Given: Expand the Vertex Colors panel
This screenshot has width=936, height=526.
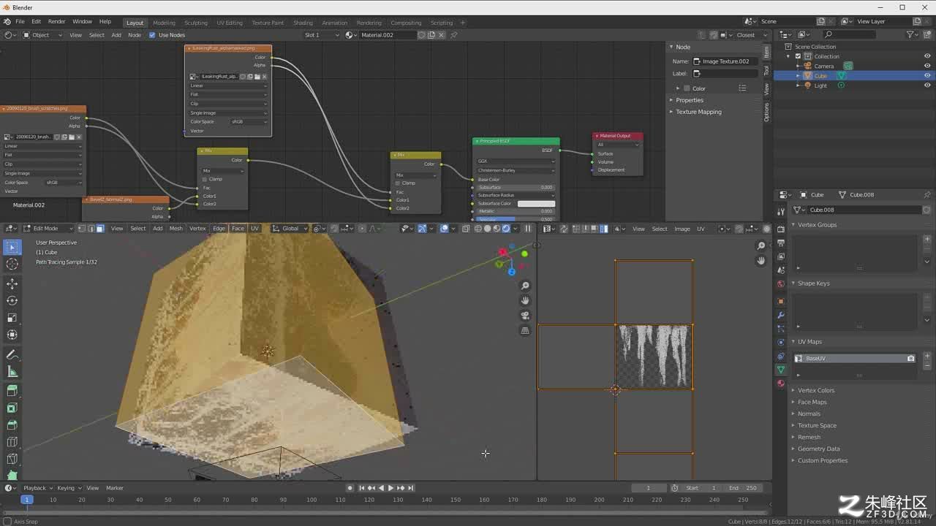Looking at the screenshot, I should (x=815, y=390).
